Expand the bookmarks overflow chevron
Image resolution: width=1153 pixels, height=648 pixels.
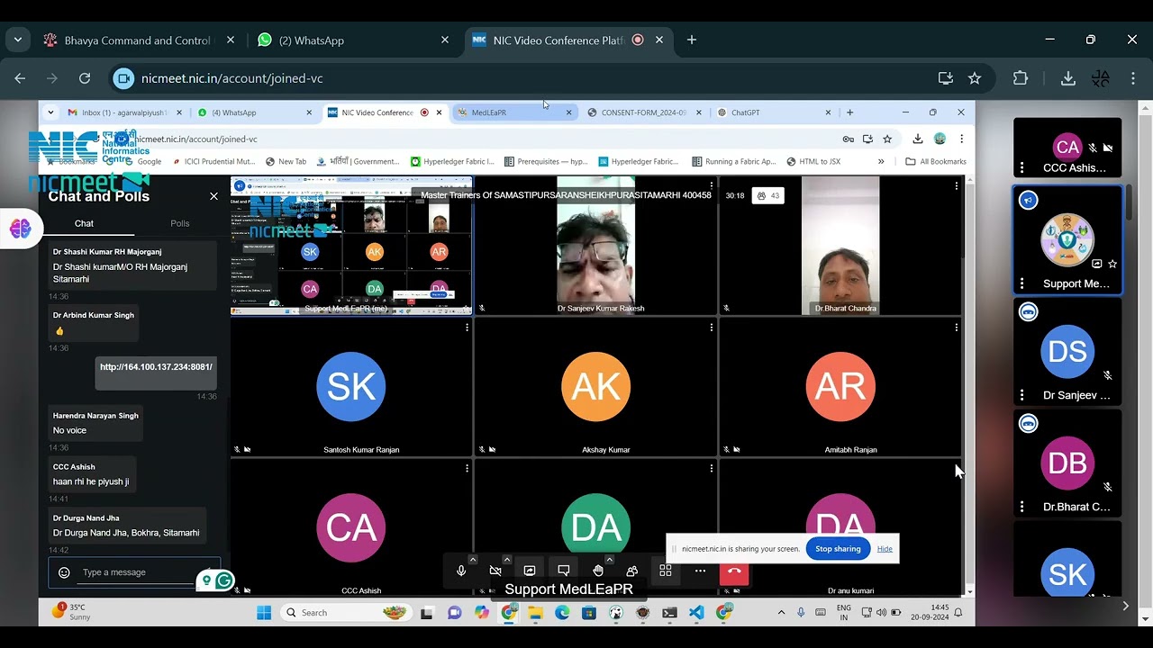click(x=881, y=162)
